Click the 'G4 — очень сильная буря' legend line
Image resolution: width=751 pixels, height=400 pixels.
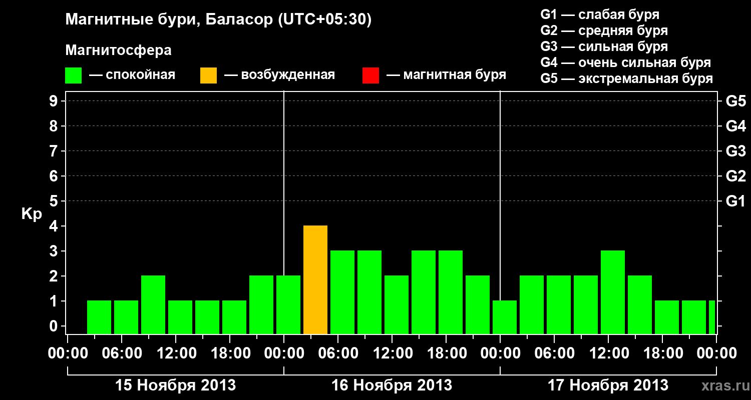pos(626,62)
